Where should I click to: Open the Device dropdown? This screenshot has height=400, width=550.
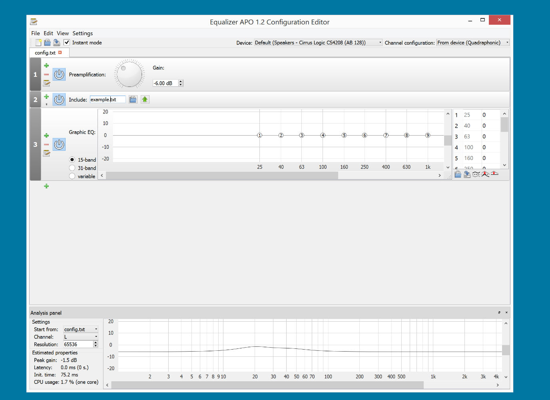pos(318,42)
